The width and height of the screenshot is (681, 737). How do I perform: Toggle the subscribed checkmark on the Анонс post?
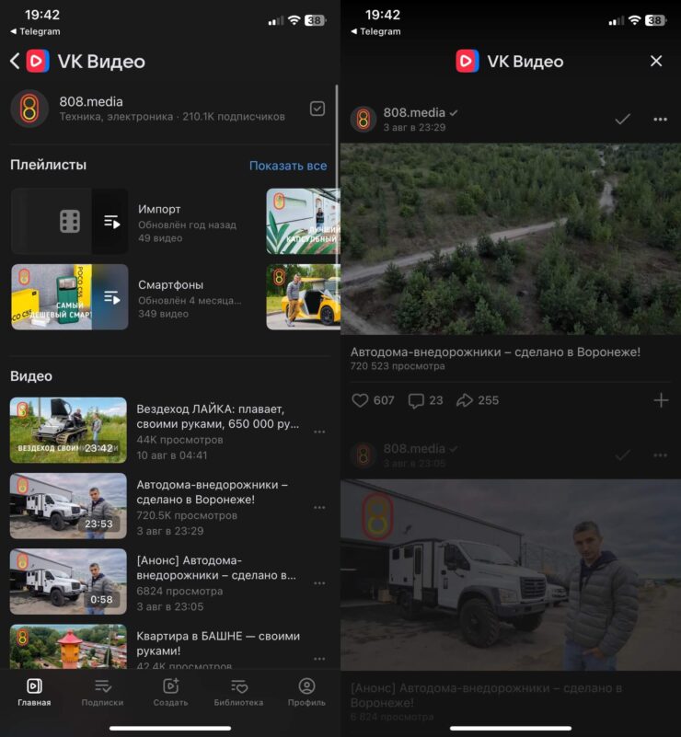(x=623, y=455)
